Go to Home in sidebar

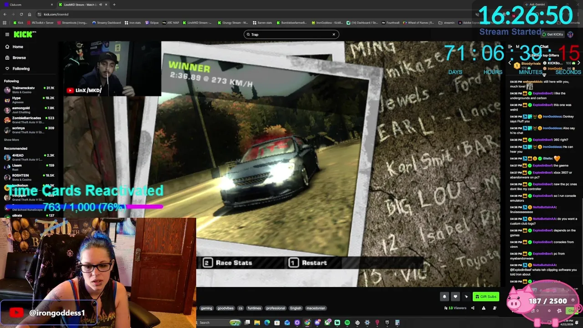coord(18,46)
